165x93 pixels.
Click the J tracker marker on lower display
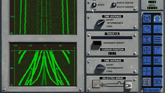click(51, 49)
